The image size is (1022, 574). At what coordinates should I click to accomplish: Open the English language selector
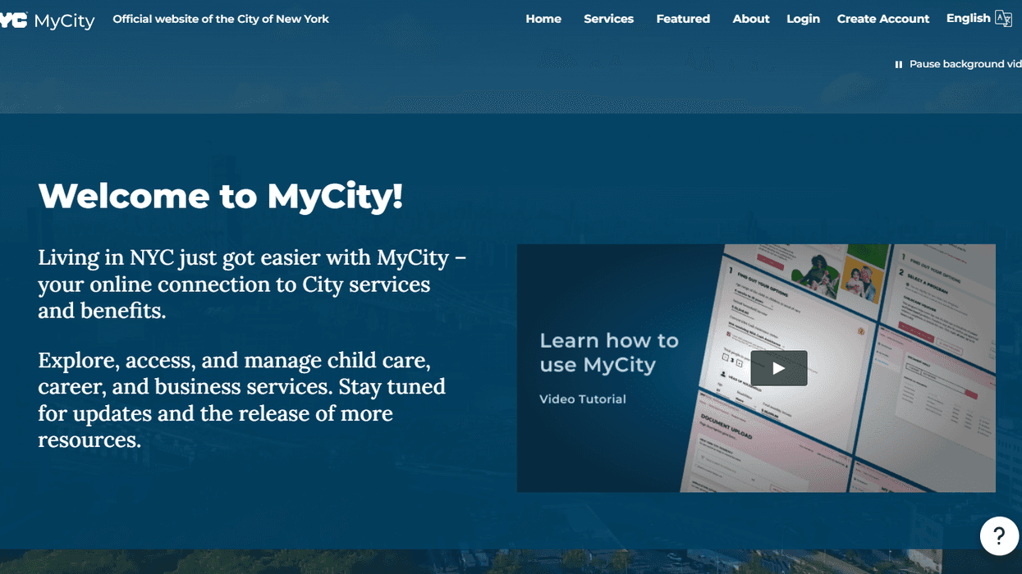(x=969, y=18)
